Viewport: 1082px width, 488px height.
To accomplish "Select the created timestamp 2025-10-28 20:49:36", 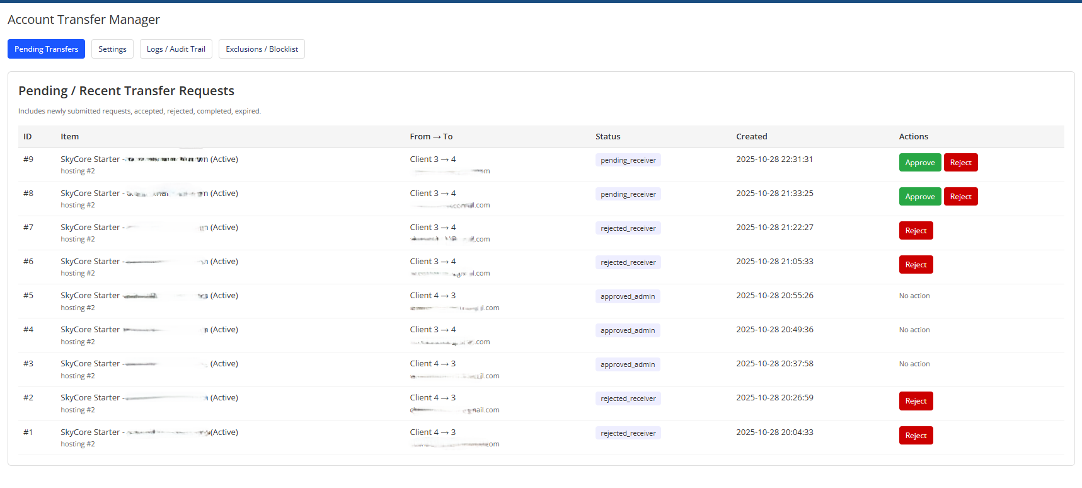I will 774,330.
